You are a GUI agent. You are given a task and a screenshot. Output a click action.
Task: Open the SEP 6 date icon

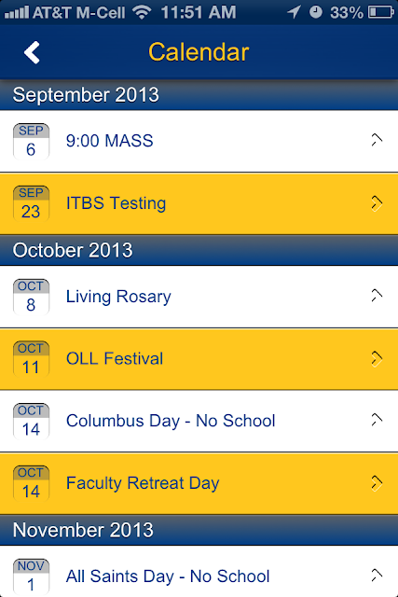pos(31,141)
